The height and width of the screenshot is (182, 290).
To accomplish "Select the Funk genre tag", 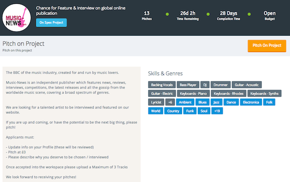I will tap(190, 111).
